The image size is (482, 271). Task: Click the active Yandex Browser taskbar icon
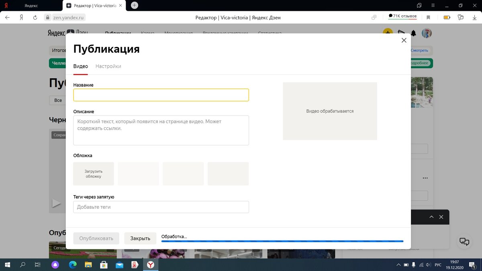(150, 265)
